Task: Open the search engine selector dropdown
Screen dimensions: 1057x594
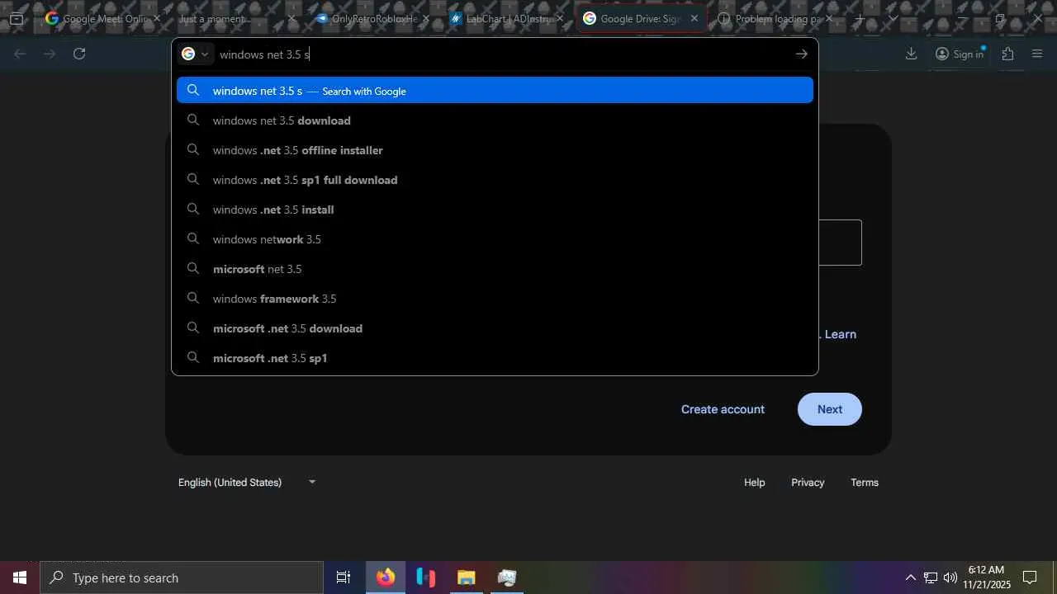Action: (x=195, y=54)
